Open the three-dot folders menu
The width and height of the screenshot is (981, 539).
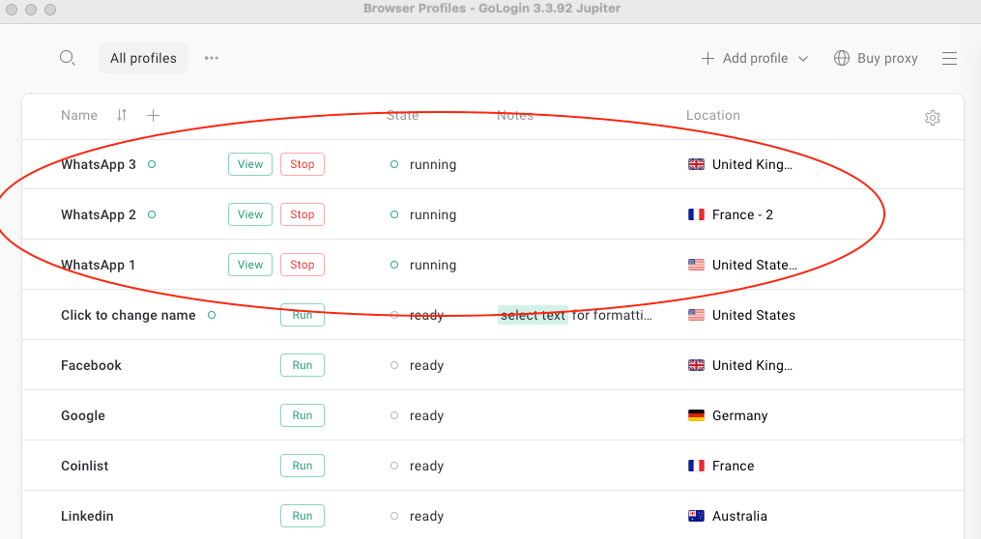212,58
